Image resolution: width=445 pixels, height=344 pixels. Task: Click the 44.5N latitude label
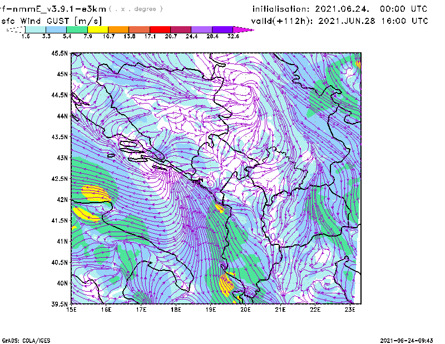coord(60,95)
